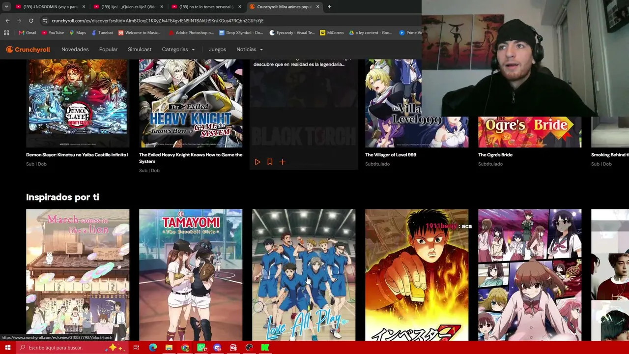Image resolution: width=629 pixels, height=354 pixels.
Task: Switch to Google Chrome on the taskbar
Action: click(185, 348)
